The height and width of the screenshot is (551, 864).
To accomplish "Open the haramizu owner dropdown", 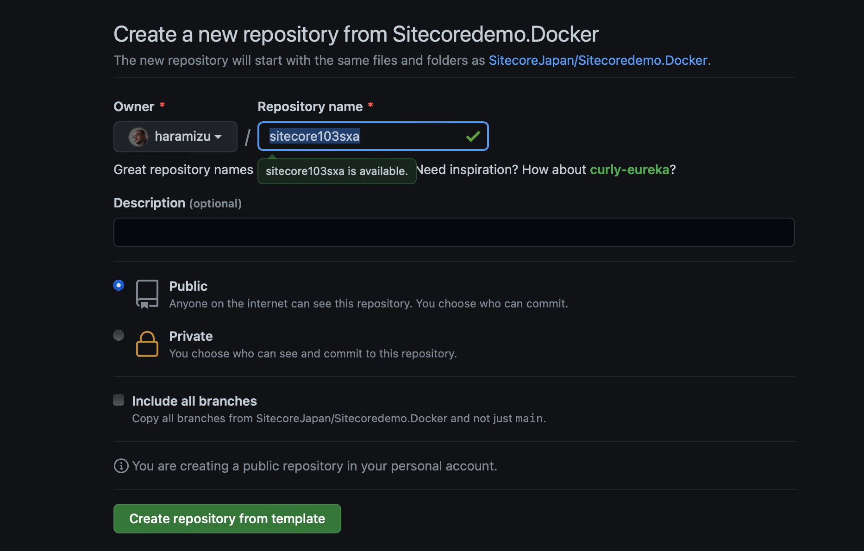I will click(175, 137).
